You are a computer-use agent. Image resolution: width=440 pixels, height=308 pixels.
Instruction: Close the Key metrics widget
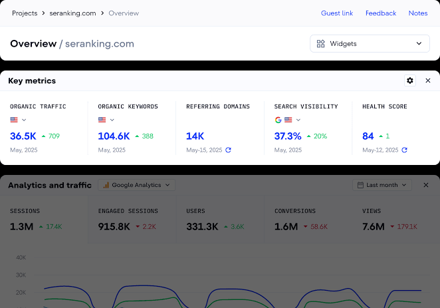[x=427, y=80]
